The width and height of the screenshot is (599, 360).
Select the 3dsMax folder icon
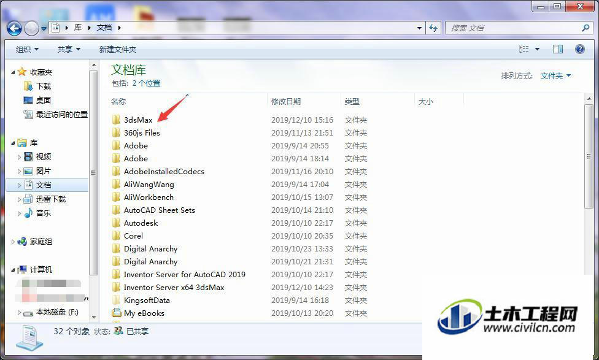pos(116,120)
